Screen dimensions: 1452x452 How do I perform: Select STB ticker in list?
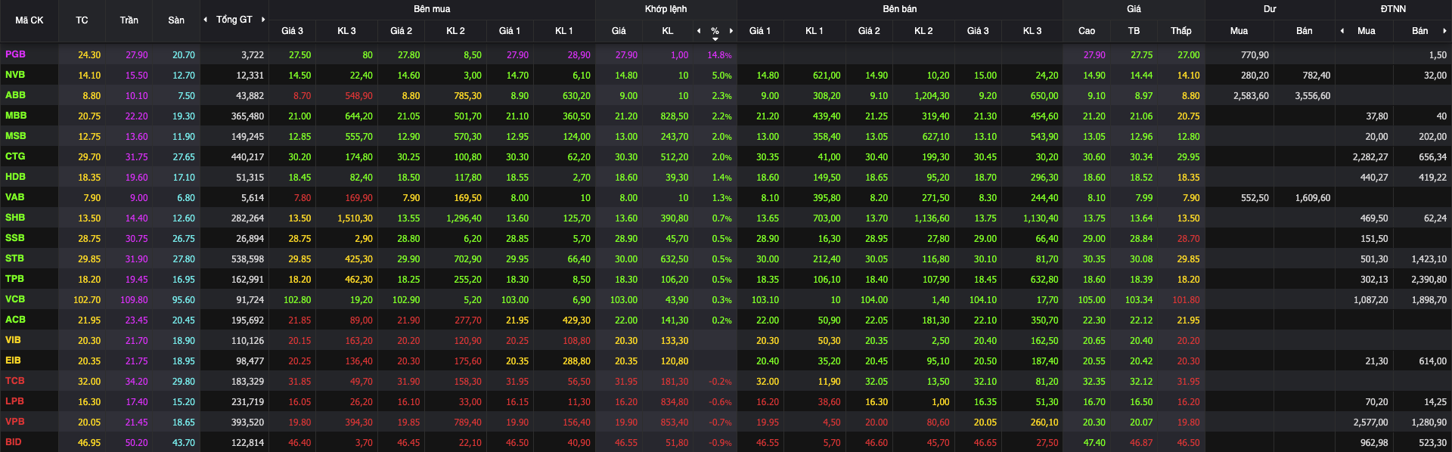14,259
